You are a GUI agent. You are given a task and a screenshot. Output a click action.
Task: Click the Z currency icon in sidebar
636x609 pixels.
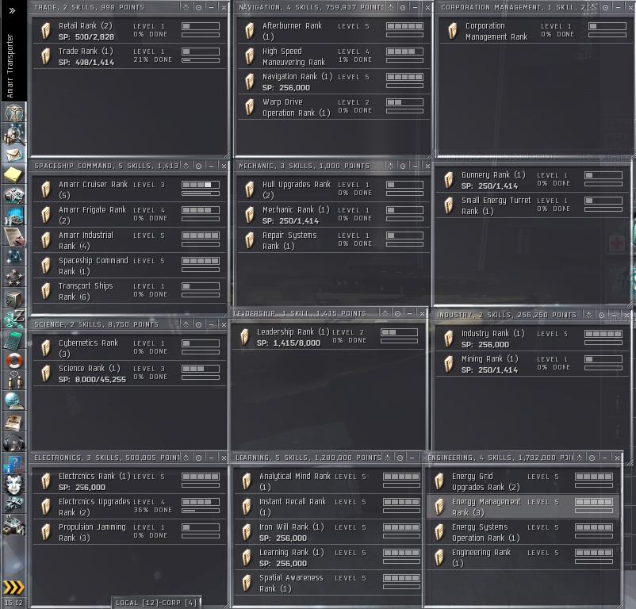click(14, 319)
